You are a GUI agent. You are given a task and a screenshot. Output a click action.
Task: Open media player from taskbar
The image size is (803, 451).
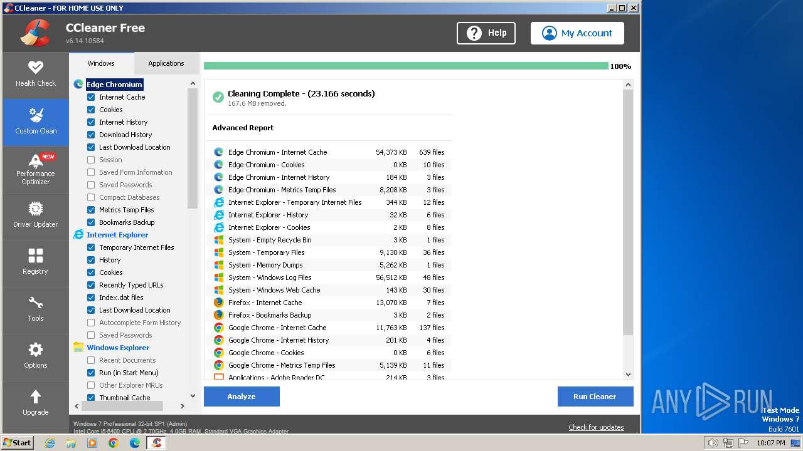click(x=92, y=443)
